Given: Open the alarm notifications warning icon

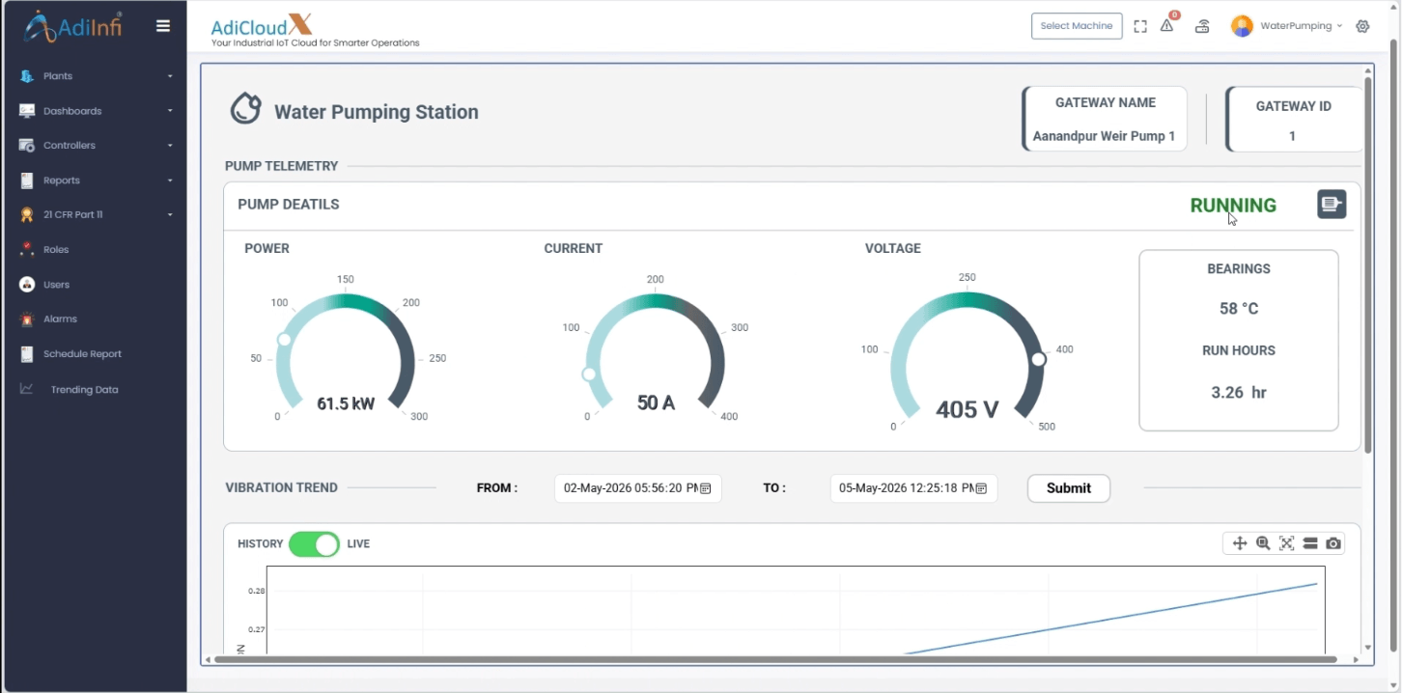Looking at the screenshot, I should click(1167, 26).
